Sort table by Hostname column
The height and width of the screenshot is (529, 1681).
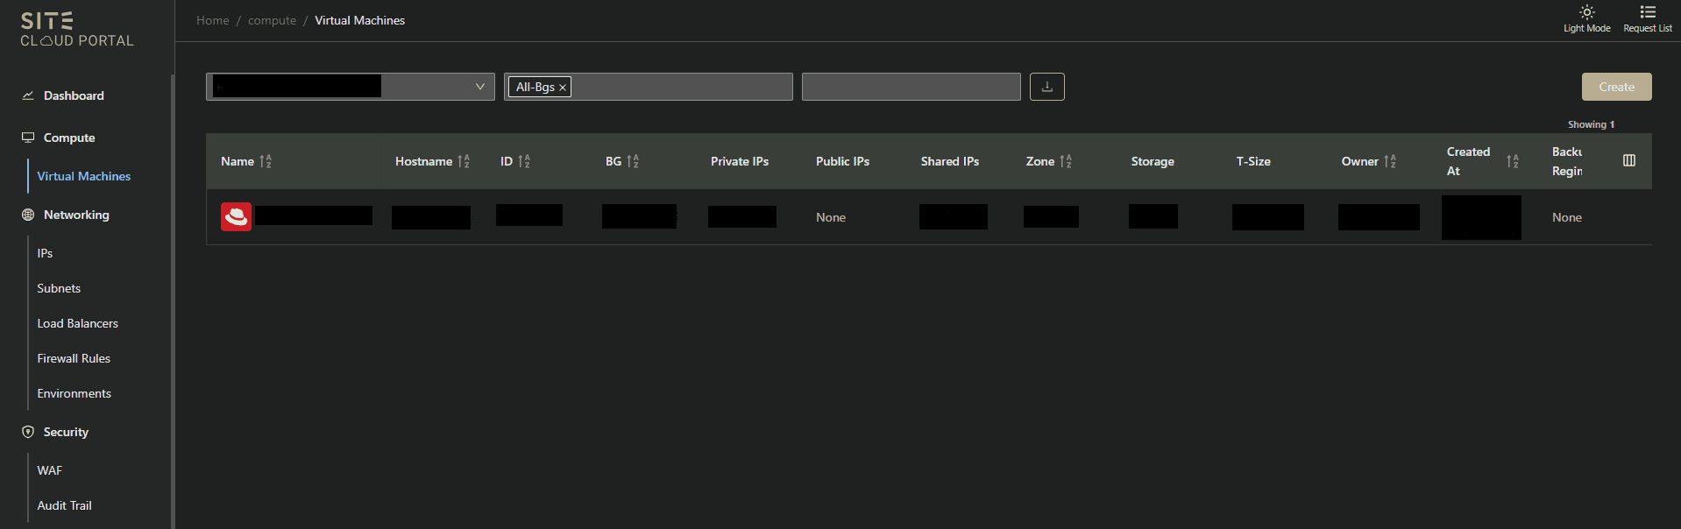pos(464,161)
